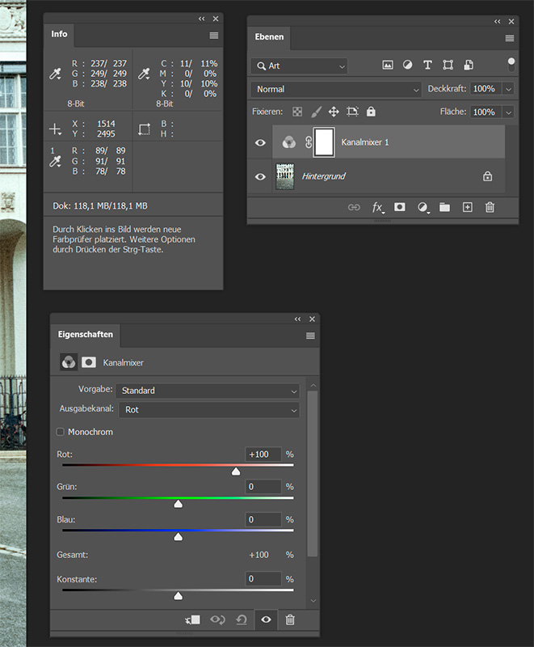534x647 pixels.
Task: Open the fx layer style menu
Action: [378, 207]
